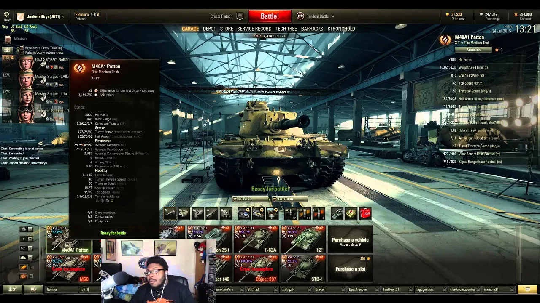The image size is (540, 303).
Task: Toggle the elite tank filter checkbox
Action: [31, 276]
